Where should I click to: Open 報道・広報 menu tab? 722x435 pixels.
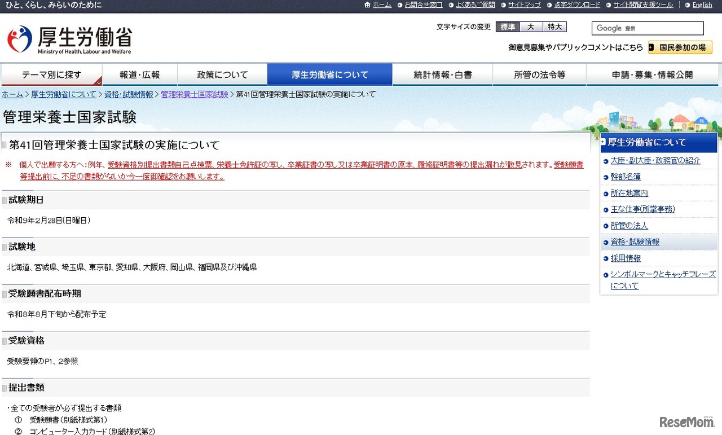(x=140, y=74)
